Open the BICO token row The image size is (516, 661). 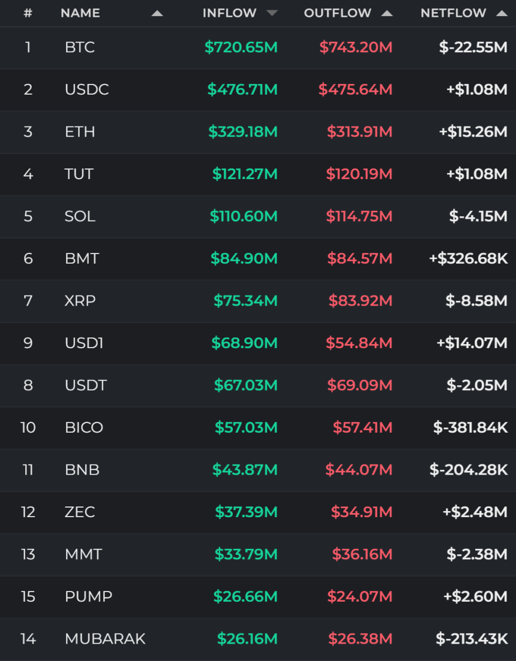(258, 428)
